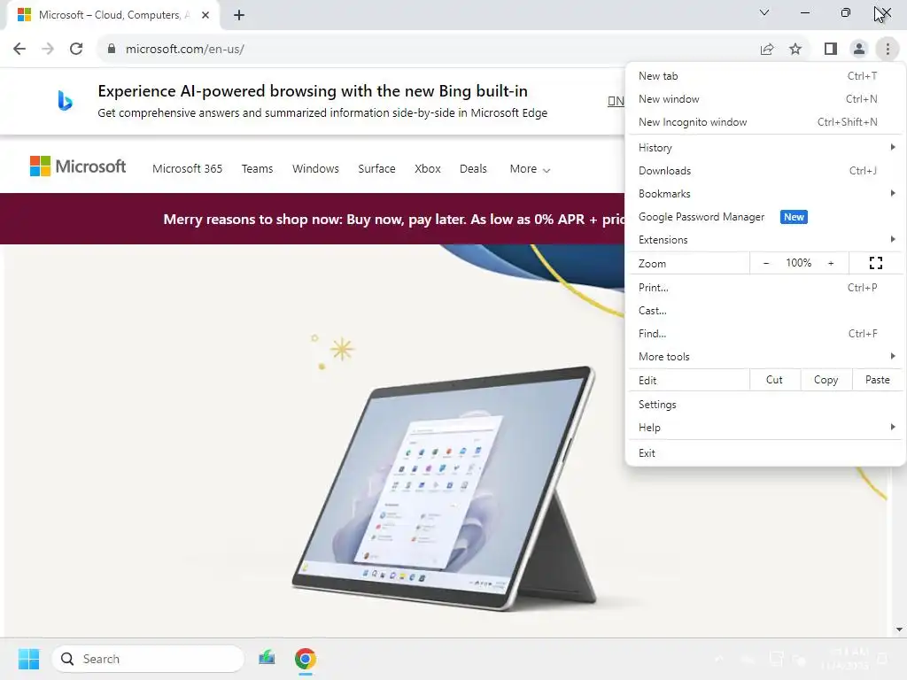Click the Bing built-in banner headline
The image size is (907, 680).
pyautogui.click(x=313, y=91)
